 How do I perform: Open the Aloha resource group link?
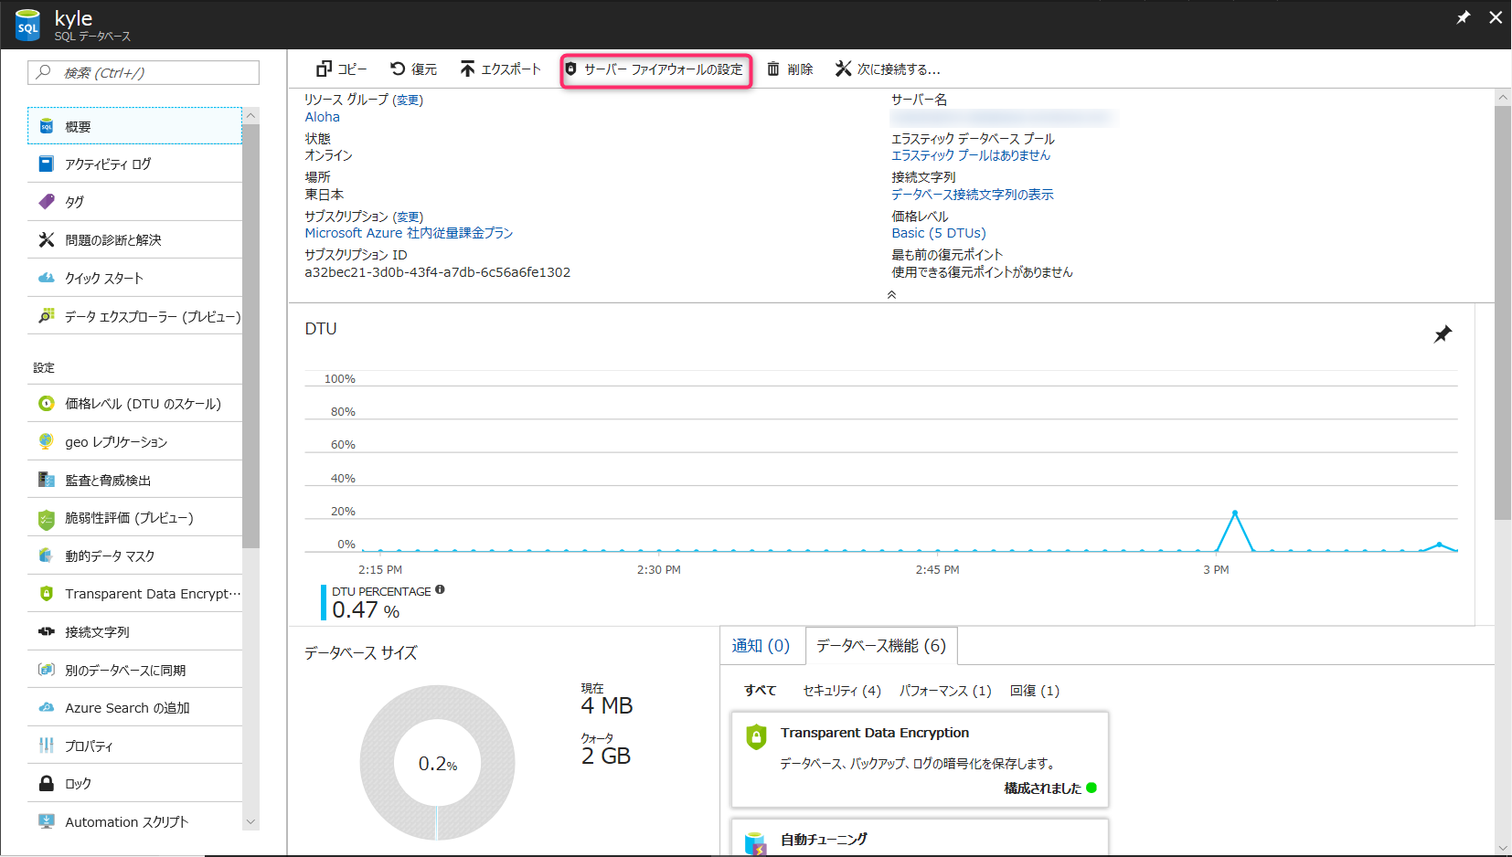[x=322, y=116]
